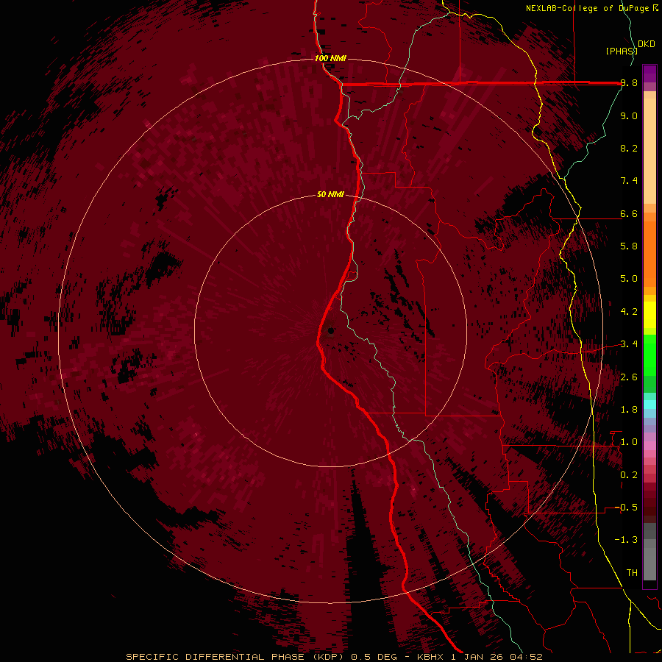Click the 2.6 scale value
The image size is (662, 662).
(629, 377)
